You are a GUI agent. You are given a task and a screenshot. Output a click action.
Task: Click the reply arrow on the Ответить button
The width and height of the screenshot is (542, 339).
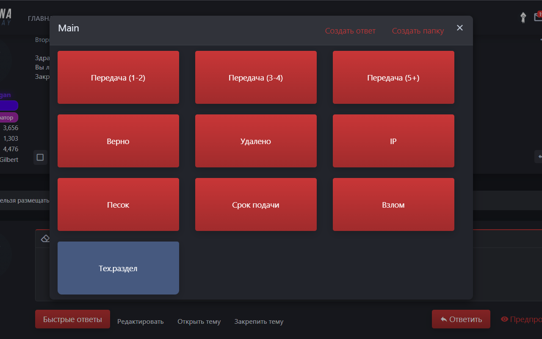(443, 319)
